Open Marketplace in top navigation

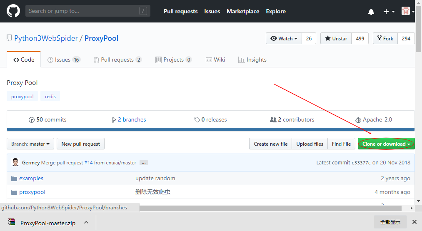[243, 11]
